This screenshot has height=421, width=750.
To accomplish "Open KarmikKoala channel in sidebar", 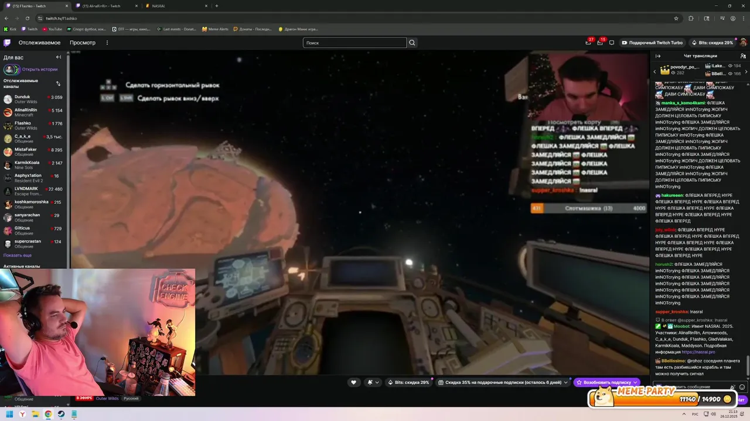I will pos(35,165).
